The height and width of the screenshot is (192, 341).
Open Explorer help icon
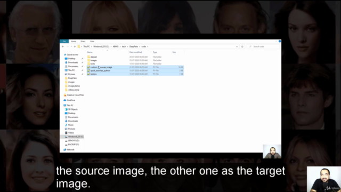tap(280, 41)
